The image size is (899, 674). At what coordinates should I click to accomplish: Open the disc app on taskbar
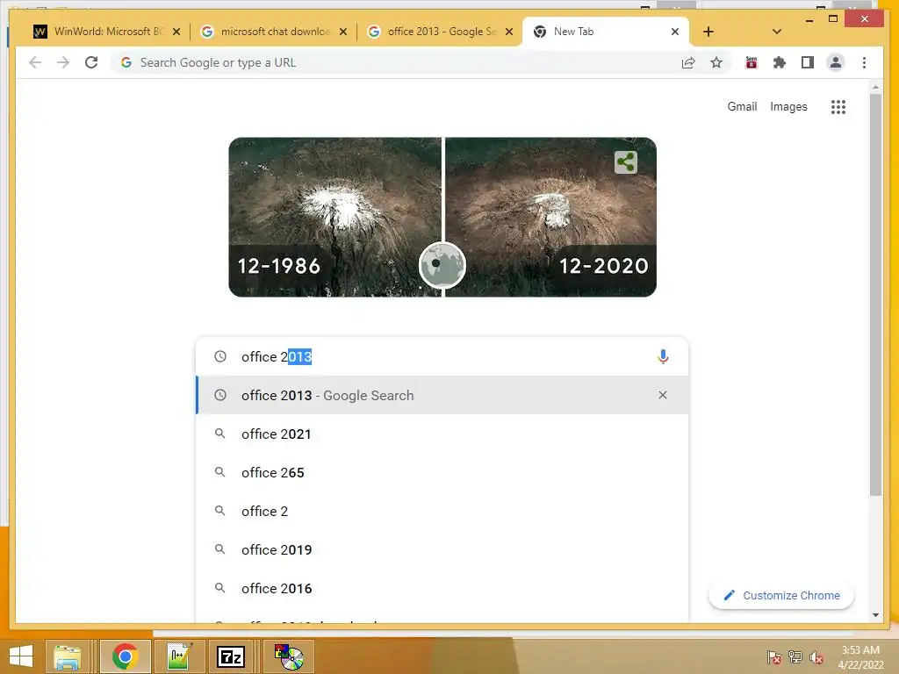[x=288, y=656]
